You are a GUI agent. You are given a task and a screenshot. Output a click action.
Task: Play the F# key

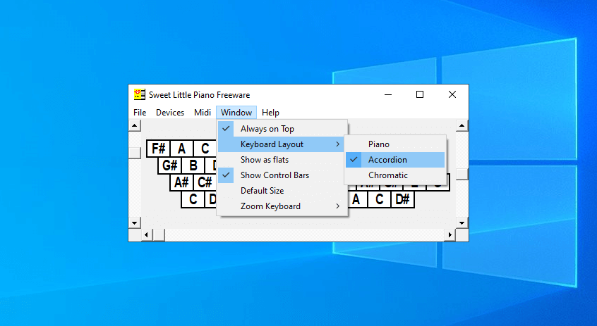pos(158,148)
